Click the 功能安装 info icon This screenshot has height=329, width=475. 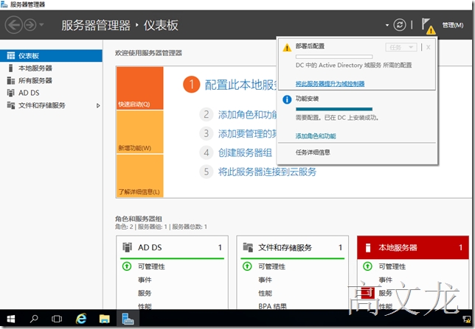click(x=287, y=99)
